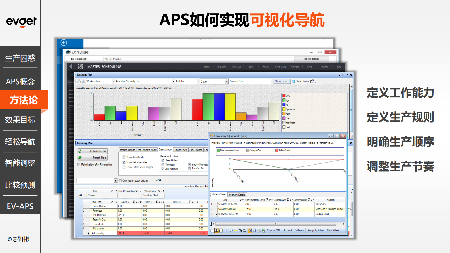Click Optimize in Master Scheduling bar

click(x=236, y=67)
